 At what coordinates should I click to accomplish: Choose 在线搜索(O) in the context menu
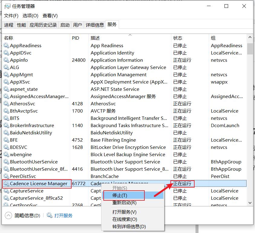click(x=133, y=219)
